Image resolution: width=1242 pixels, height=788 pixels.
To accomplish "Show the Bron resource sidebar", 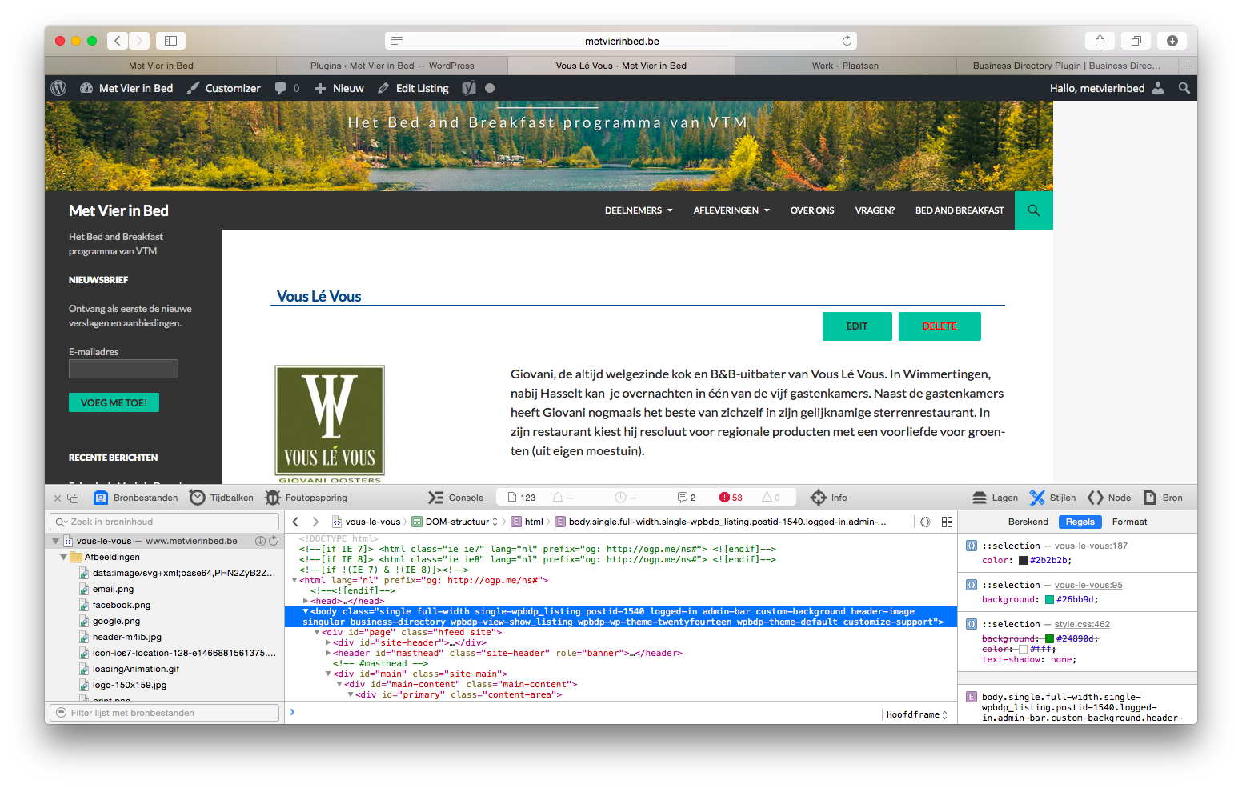I will coord(1163,498).
